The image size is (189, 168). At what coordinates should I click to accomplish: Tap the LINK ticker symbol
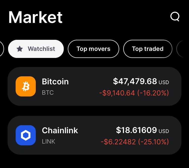49,141
